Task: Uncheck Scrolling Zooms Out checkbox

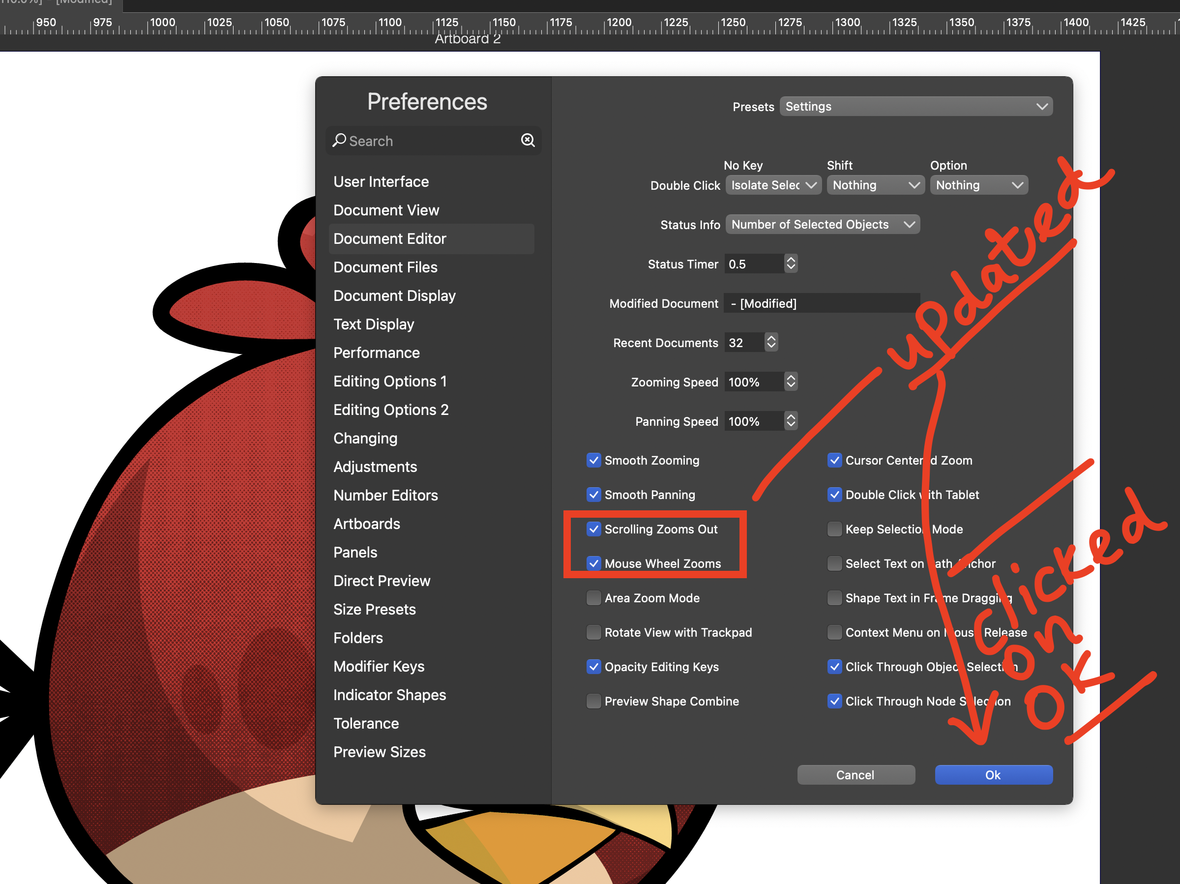Action: [593, 529]
